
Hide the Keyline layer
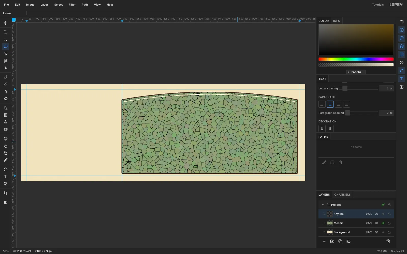[x=376, y=214]
